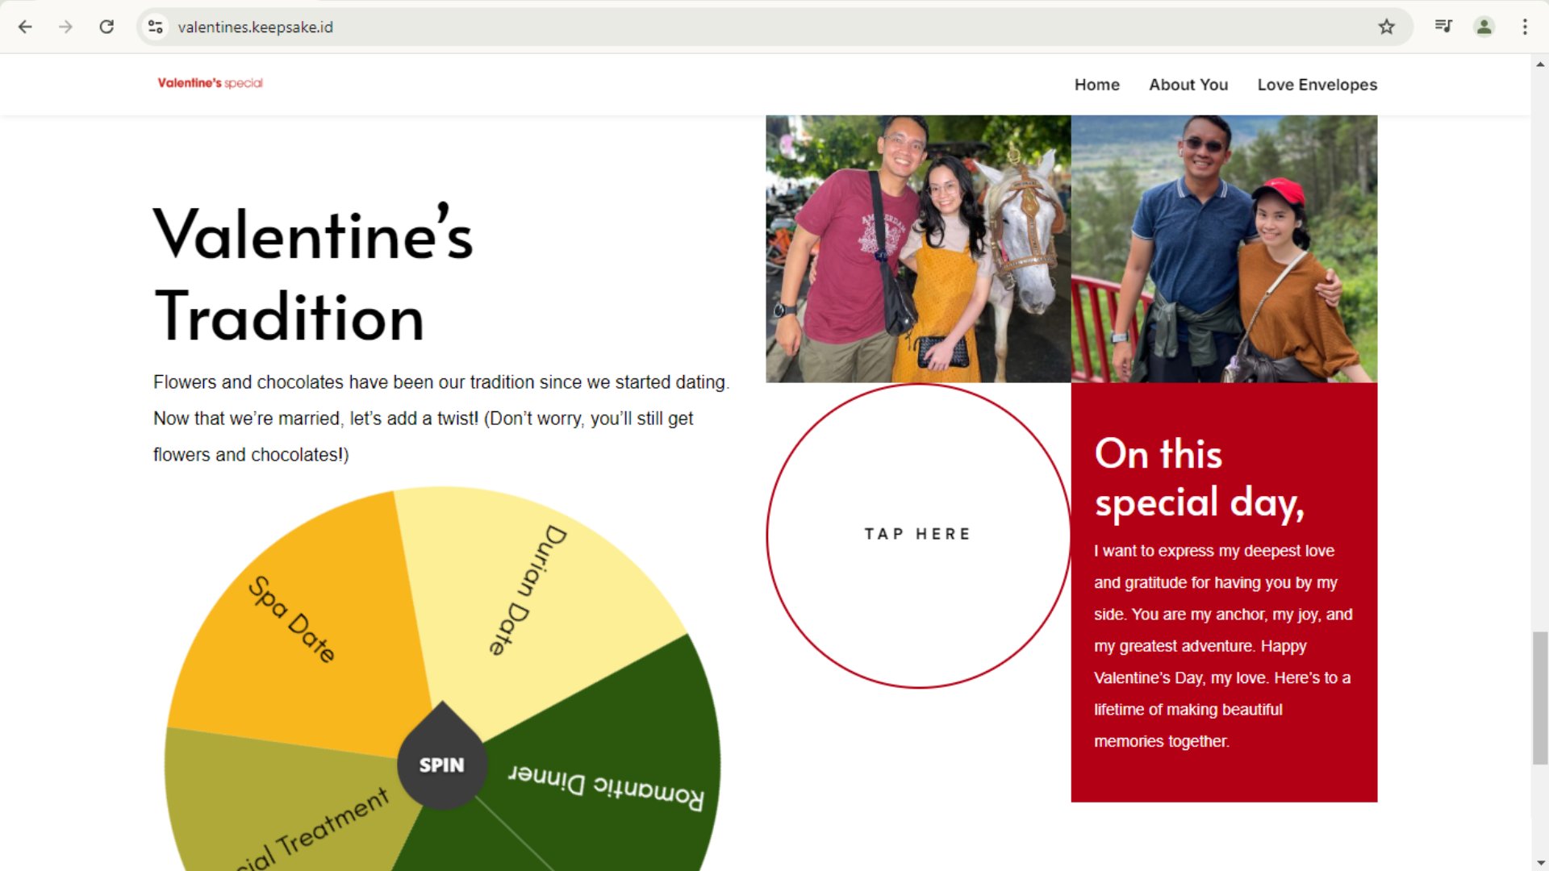Click the 'Flowers and chocolates' paragraph
The height and width of the screenshot is (871, 1549).
click(x=441, y=419)
